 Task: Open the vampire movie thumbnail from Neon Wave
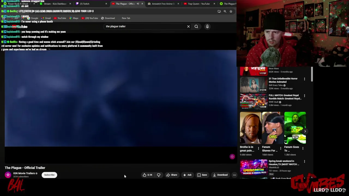254,71
